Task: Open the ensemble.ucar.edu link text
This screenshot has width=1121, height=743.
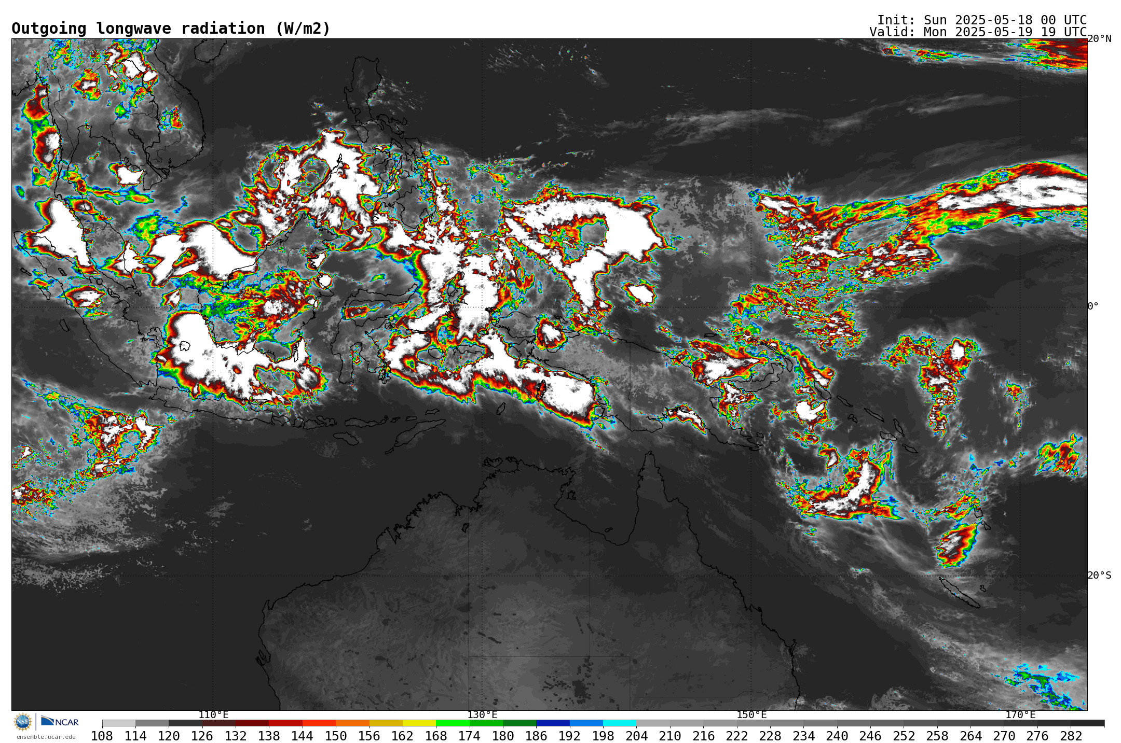Action: pos(46,737)
